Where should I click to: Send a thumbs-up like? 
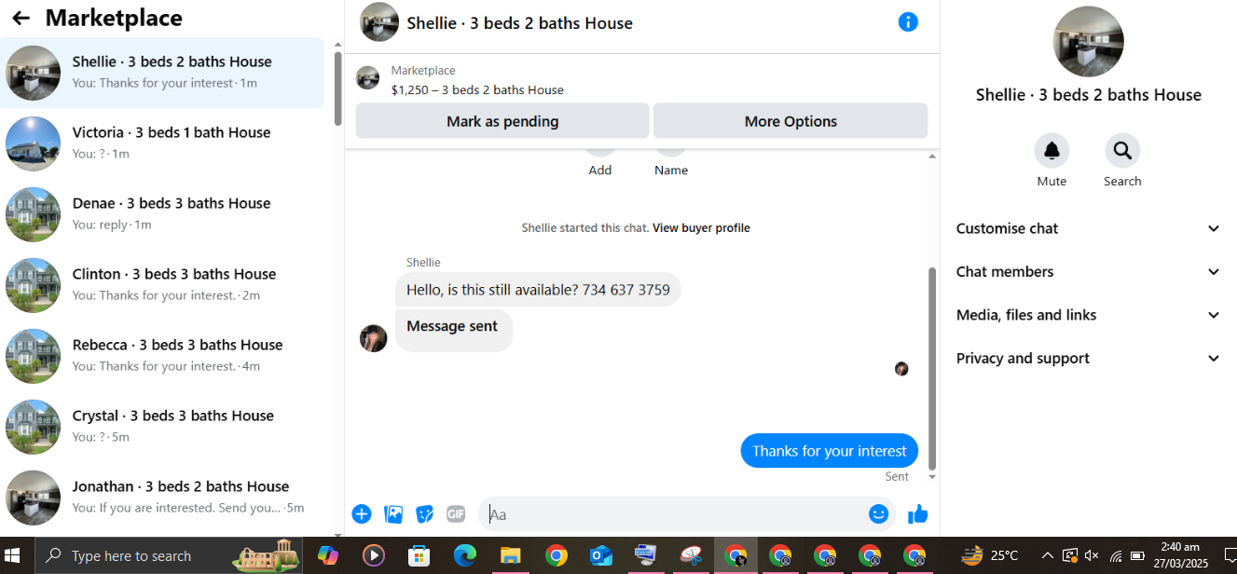pos(917,514)
